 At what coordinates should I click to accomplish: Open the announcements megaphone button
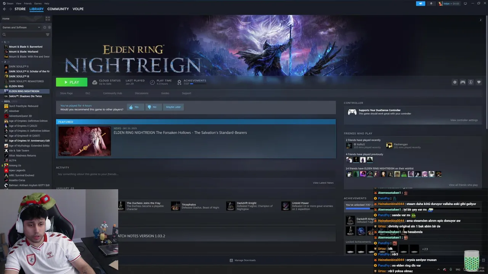pyautogui.click(x=420, y=3)
